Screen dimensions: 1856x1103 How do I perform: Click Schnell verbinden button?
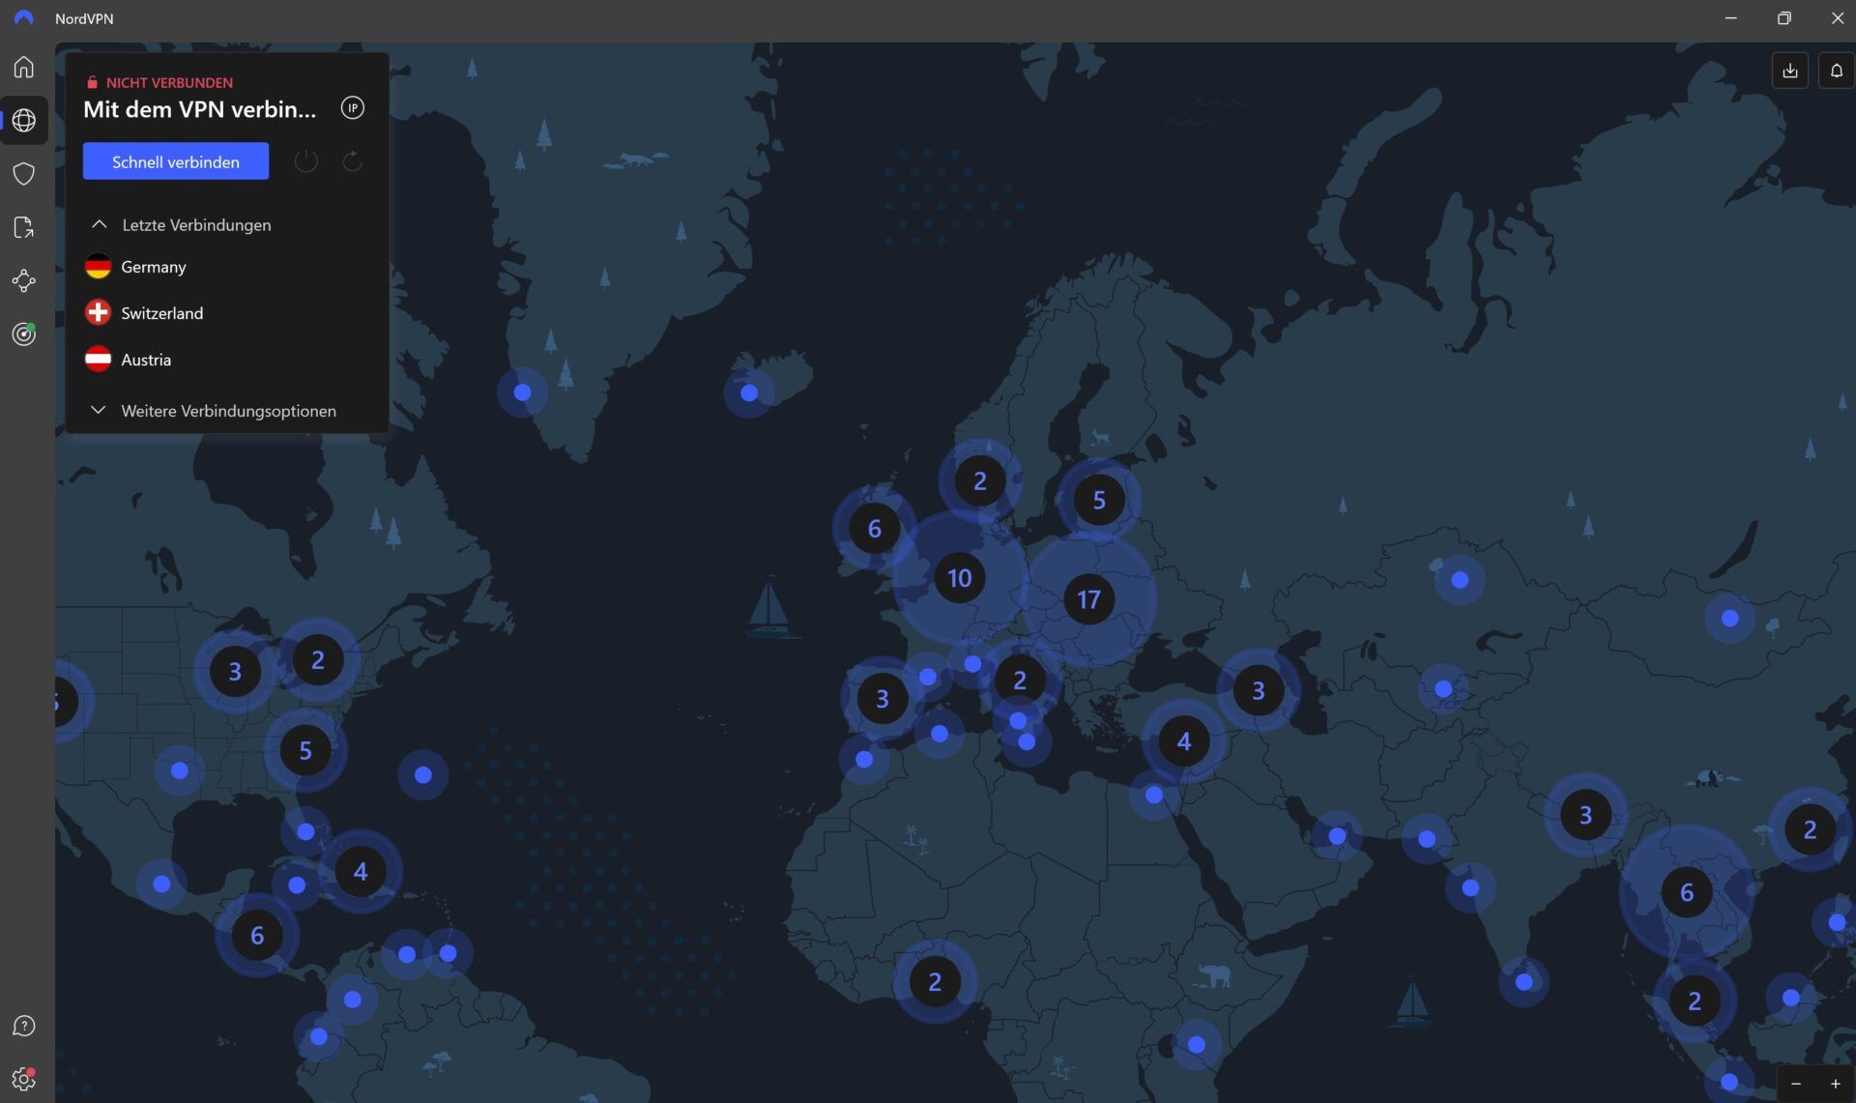point(176,161)
